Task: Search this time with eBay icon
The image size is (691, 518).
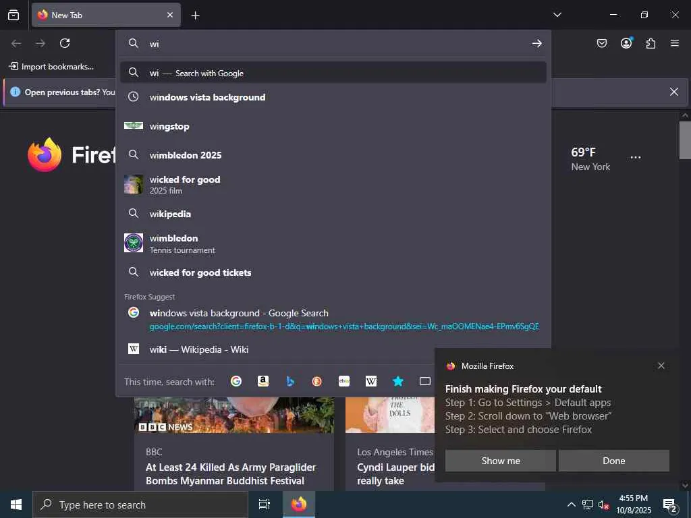Action: [x=343, y=382]
